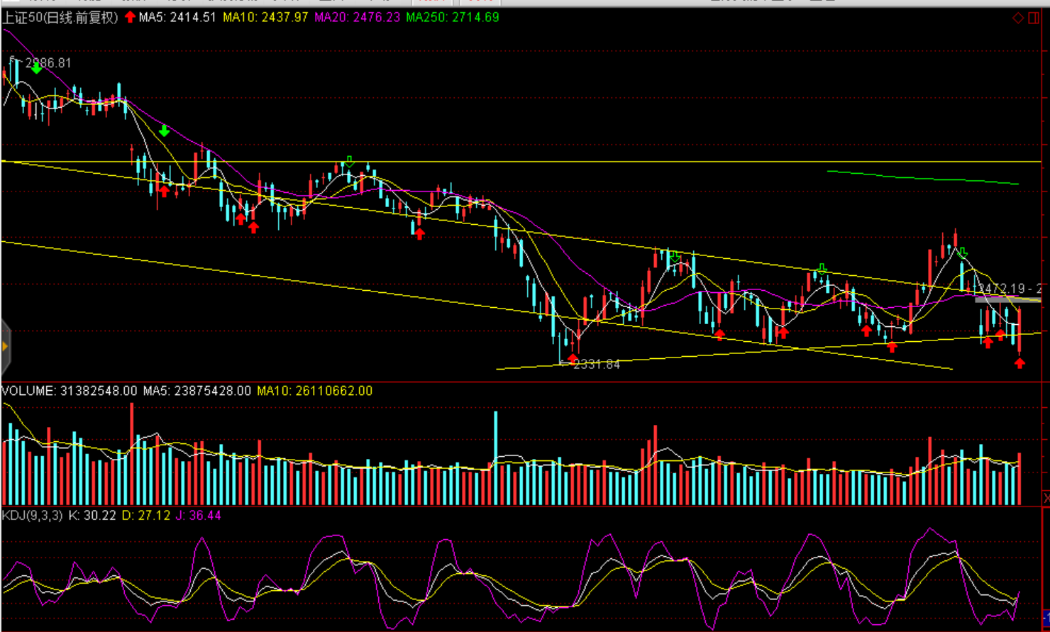Click the MA20: 2476.23 magenta indicator label
1050x632 pixels.
tap(357, 17)
